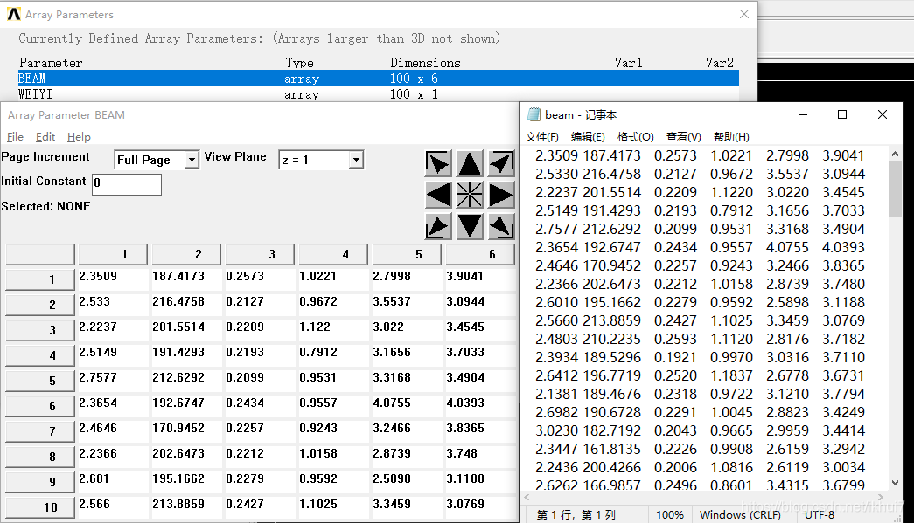Image resolution: width=914 pixels, height=523 pixels.
Task: Click column 5 header button
Action: pos(407,254)
